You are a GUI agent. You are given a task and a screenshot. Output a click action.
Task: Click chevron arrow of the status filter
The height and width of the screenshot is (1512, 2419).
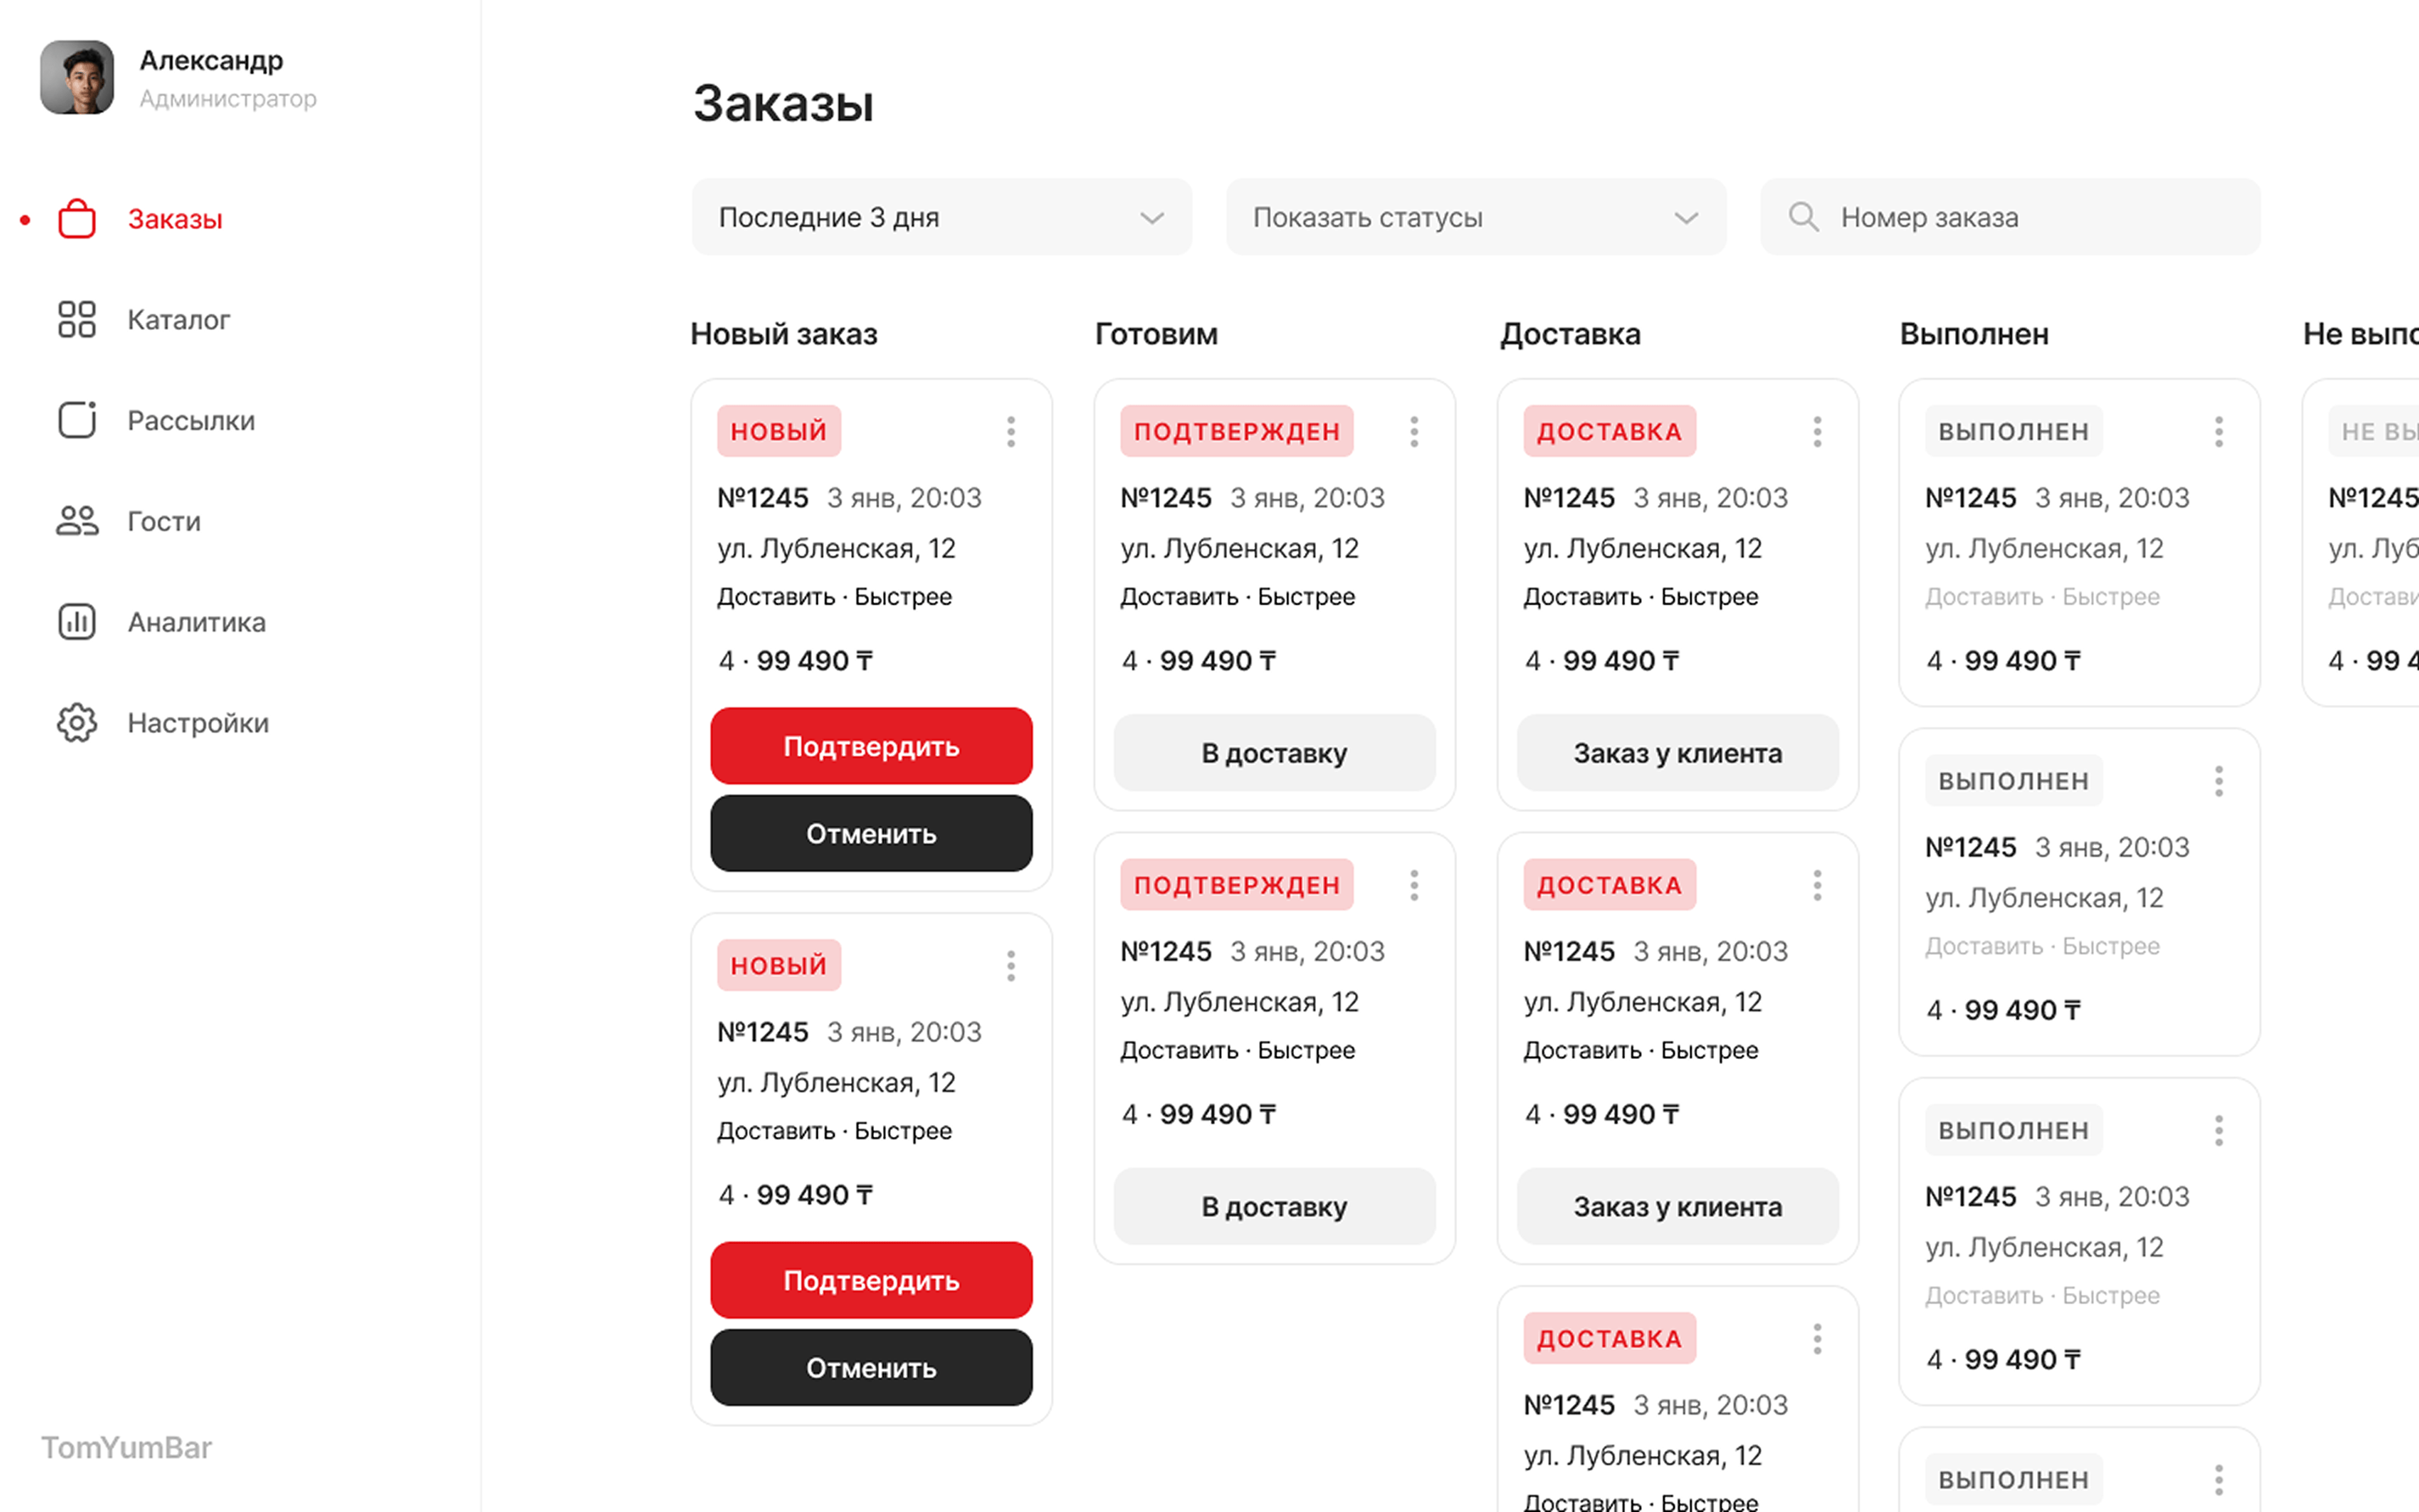pyautogui.click(x=1686, y=218)
